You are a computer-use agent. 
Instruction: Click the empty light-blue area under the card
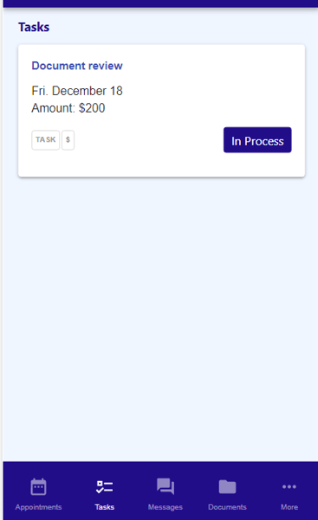click(x=159, y=315)
